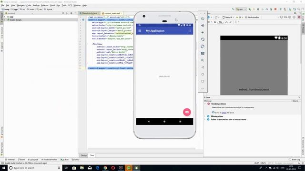Open the hamburger menu in My Application
This screenshot has height=171, width=305.
click(x=140, y=31)
